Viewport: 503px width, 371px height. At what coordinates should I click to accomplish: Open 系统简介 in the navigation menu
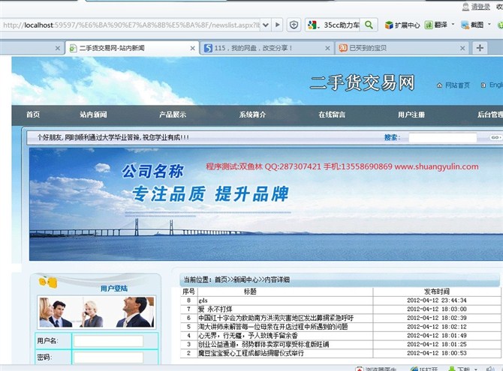click(x=252, y=115)
